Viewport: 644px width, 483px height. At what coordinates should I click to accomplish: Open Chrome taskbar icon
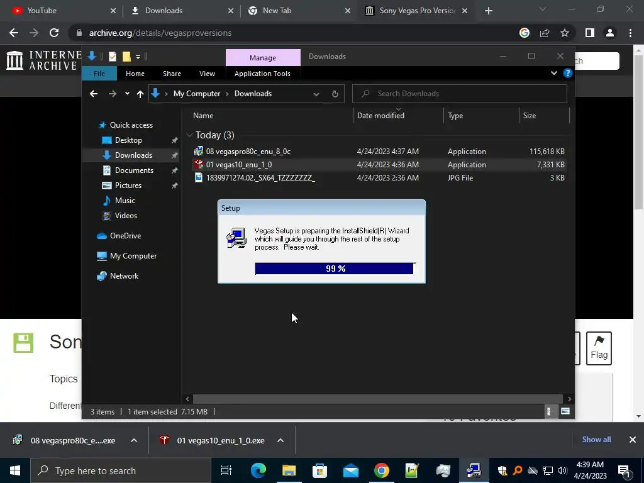[382, 470]
